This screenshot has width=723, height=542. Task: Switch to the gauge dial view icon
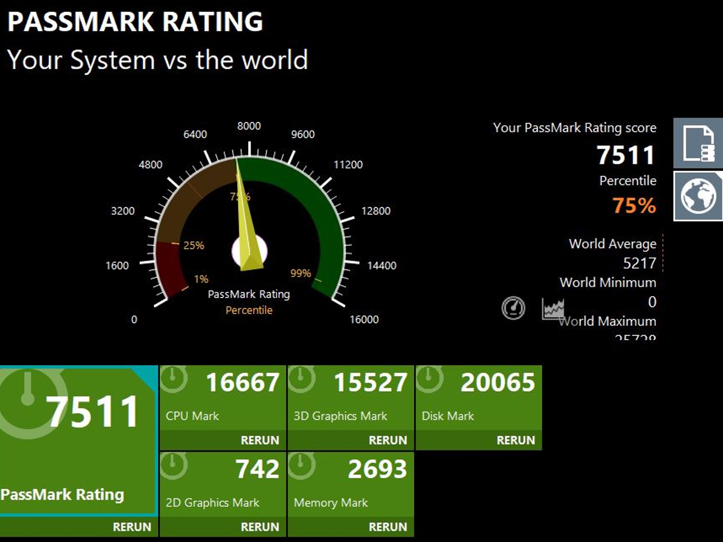pyautogui.click(x=513, y=308)
